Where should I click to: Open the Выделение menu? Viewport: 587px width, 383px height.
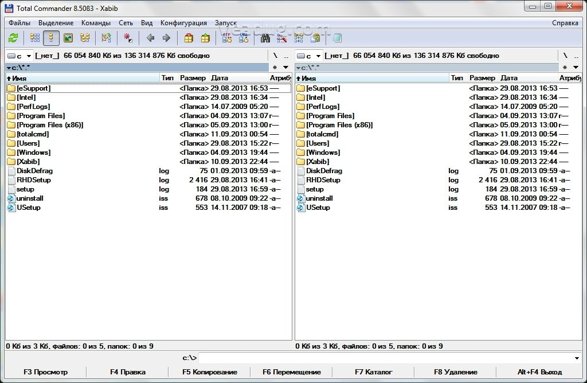point(56,23)
